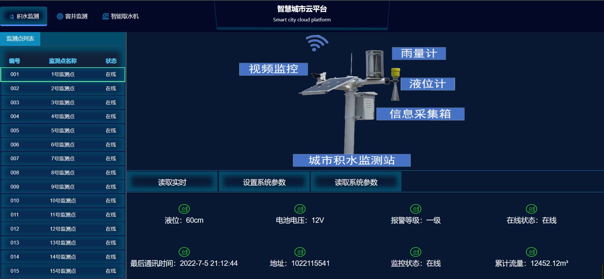
Task: Select monitoring point 005 row
Action: [63, 131]
